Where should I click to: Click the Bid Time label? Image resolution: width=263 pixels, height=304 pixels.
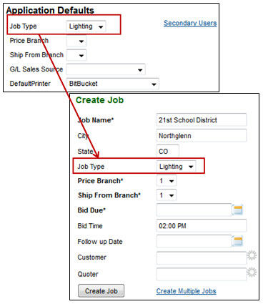click(x=90, y=226)
